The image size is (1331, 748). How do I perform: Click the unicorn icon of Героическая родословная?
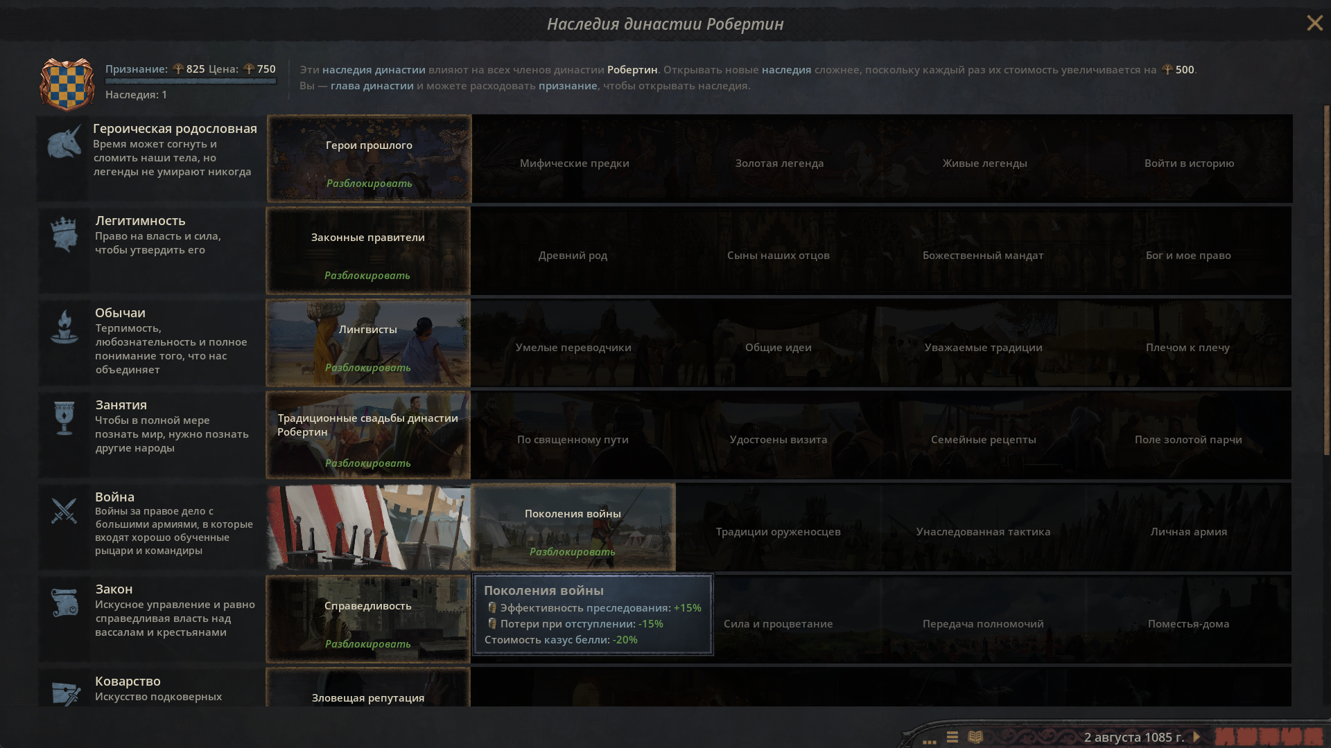[x=64, y=142]
